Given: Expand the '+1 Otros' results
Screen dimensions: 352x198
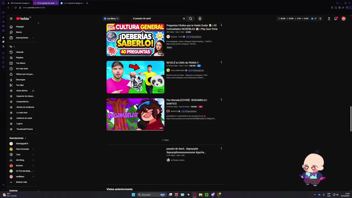Looking at the screenshot, I should [x=165, y=140].
